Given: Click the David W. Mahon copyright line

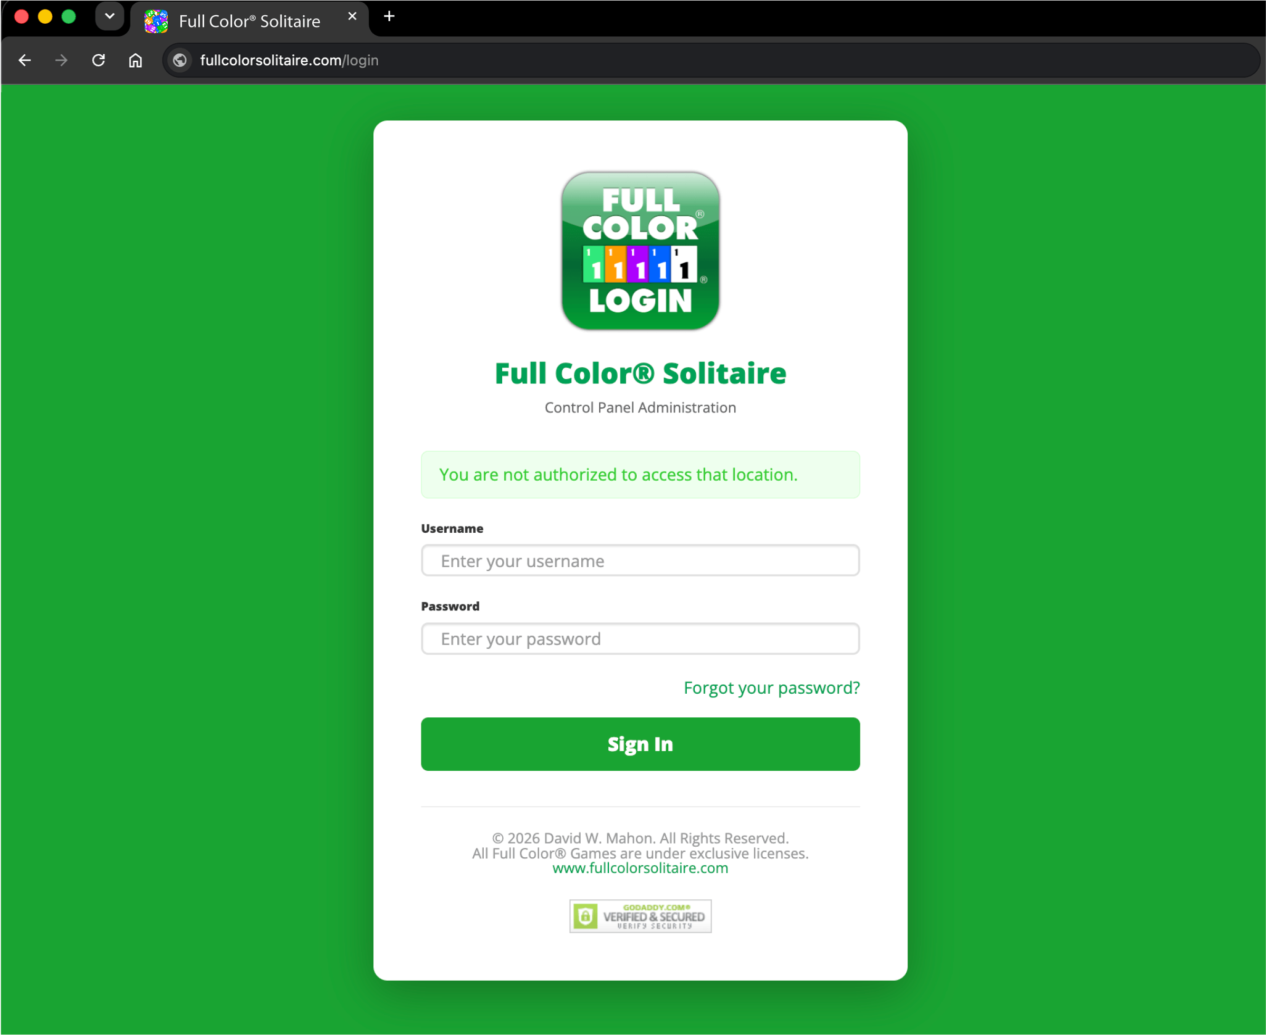Looking at the screenshot, I should coord(640,838).
